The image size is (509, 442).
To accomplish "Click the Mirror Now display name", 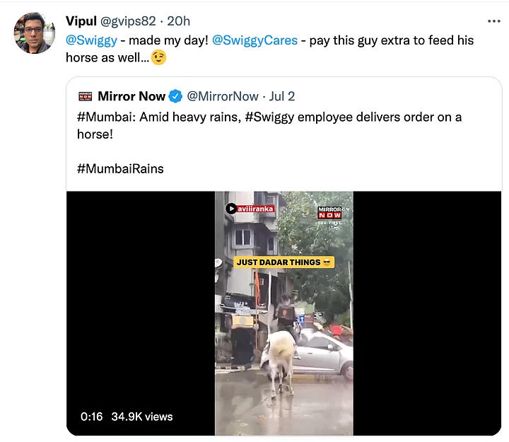I will coord(131,96).
